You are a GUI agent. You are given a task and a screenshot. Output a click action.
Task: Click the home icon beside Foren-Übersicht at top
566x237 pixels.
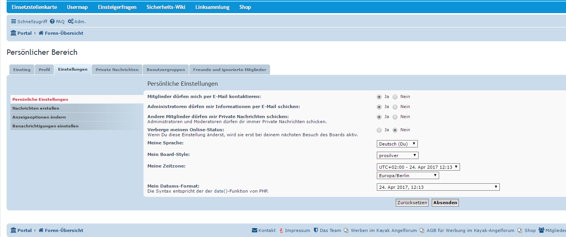(41, 33)
